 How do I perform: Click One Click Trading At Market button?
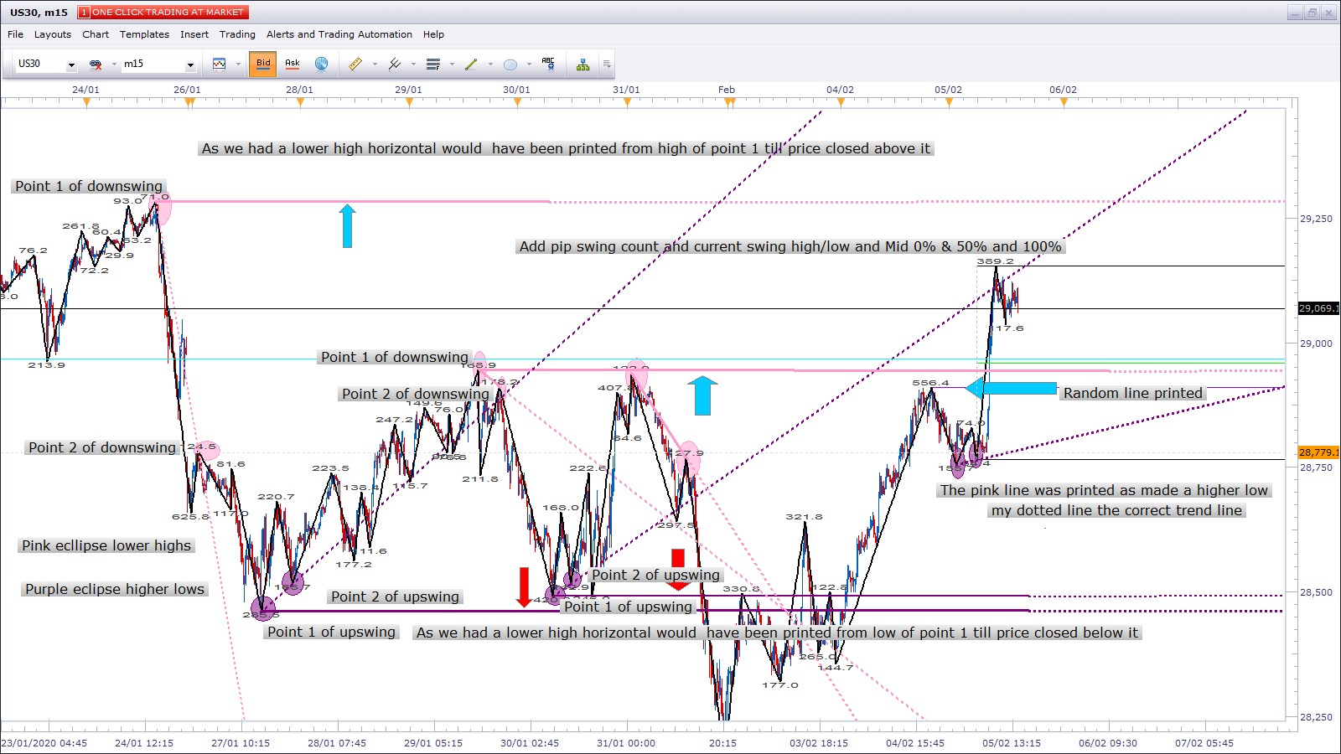pyautogui.click(x=163, y=12)
